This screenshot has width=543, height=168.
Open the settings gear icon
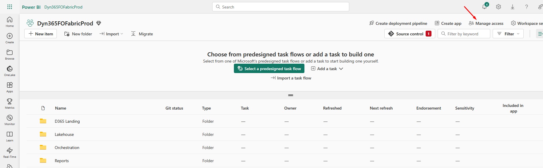click(x=499, y=7)
